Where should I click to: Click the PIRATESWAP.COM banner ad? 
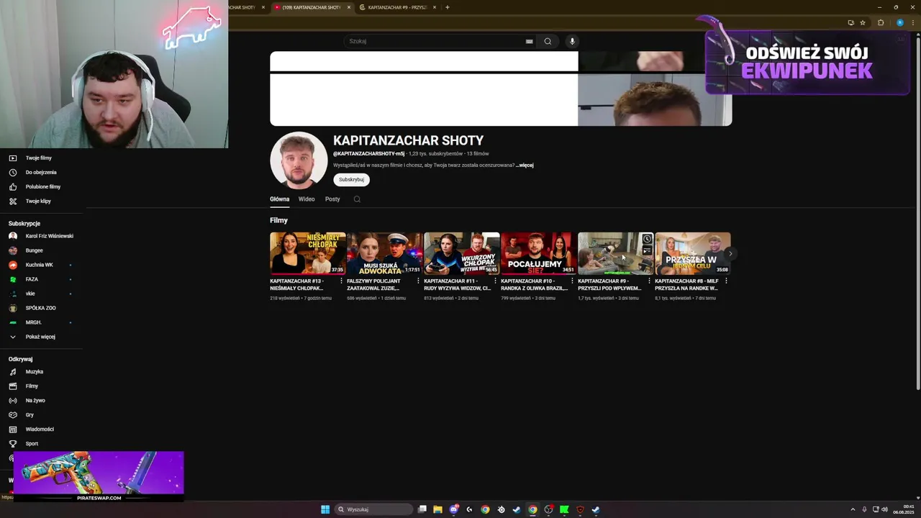pyautogui.click(x=99, y=476)
